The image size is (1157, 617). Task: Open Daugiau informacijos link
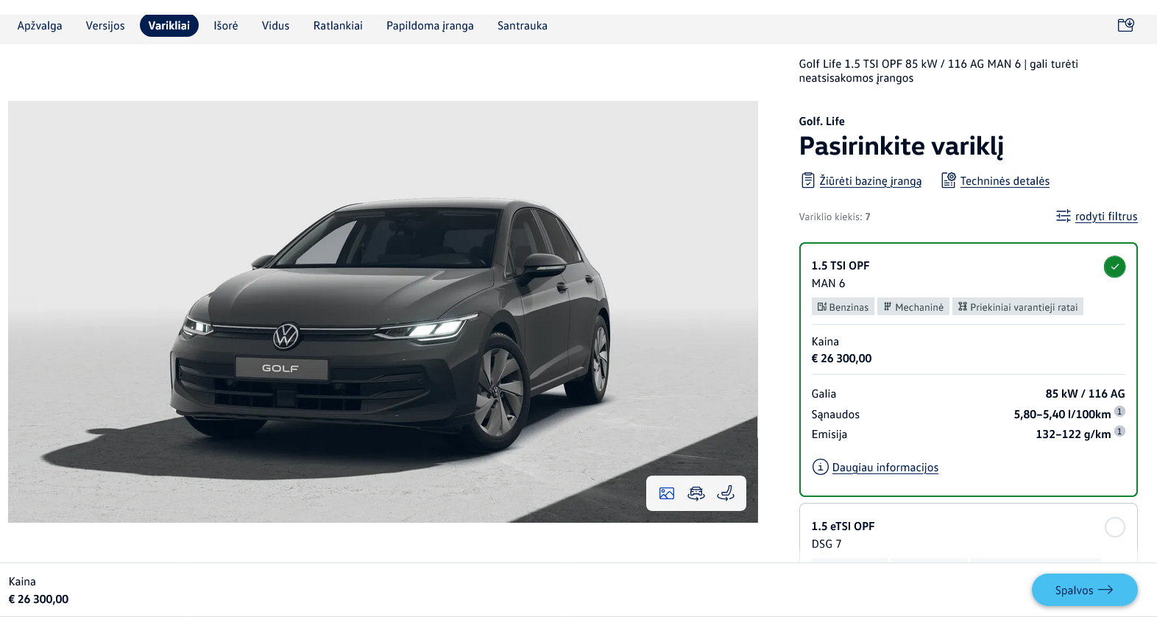885,468
